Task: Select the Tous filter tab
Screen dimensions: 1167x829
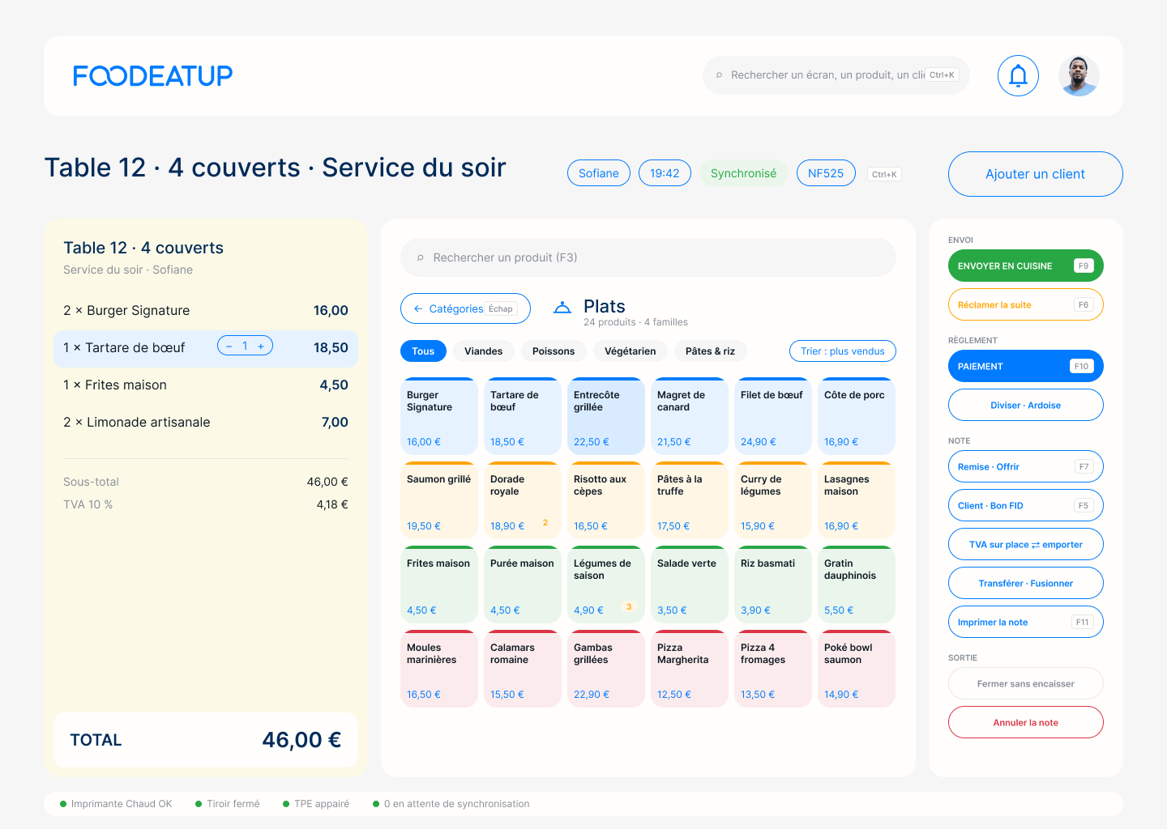Action: coord(423,351)
